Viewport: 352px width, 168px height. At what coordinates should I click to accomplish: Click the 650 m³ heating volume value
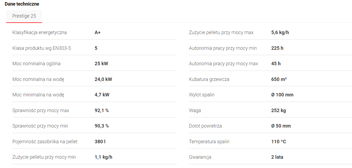[x=279, y=79]
